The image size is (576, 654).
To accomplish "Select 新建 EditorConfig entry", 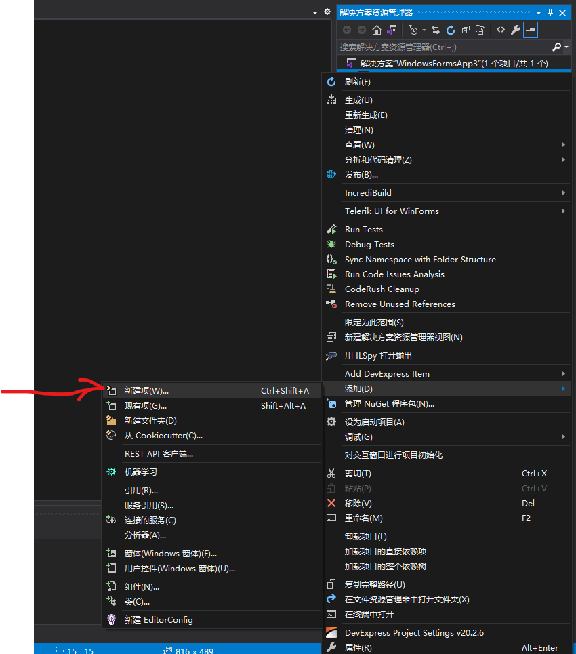I will click(x=212, y=620).
